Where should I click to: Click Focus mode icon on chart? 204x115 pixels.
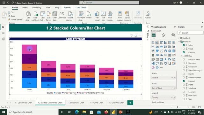pyautogui.click(x=136, y=36)
